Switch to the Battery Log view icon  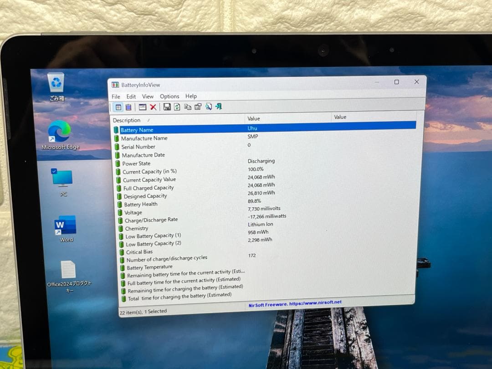128,108
